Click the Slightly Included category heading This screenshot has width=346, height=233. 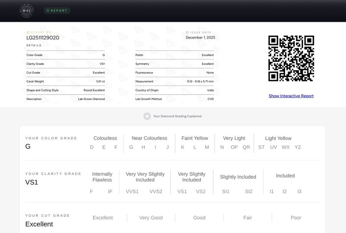coord(238,177)
